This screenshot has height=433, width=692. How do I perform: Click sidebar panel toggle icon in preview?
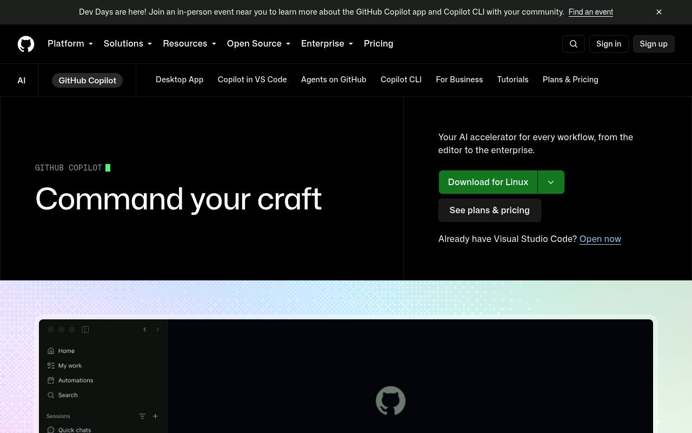85,329
